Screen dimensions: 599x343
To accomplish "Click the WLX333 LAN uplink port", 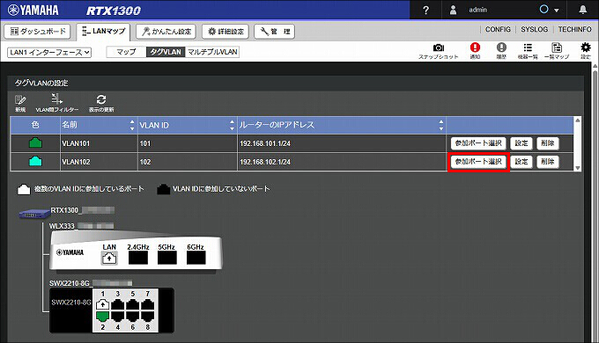I will pos(109,259).
